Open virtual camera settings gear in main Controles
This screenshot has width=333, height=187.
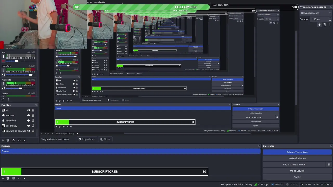pyautogui.click(x=329, y=165)
